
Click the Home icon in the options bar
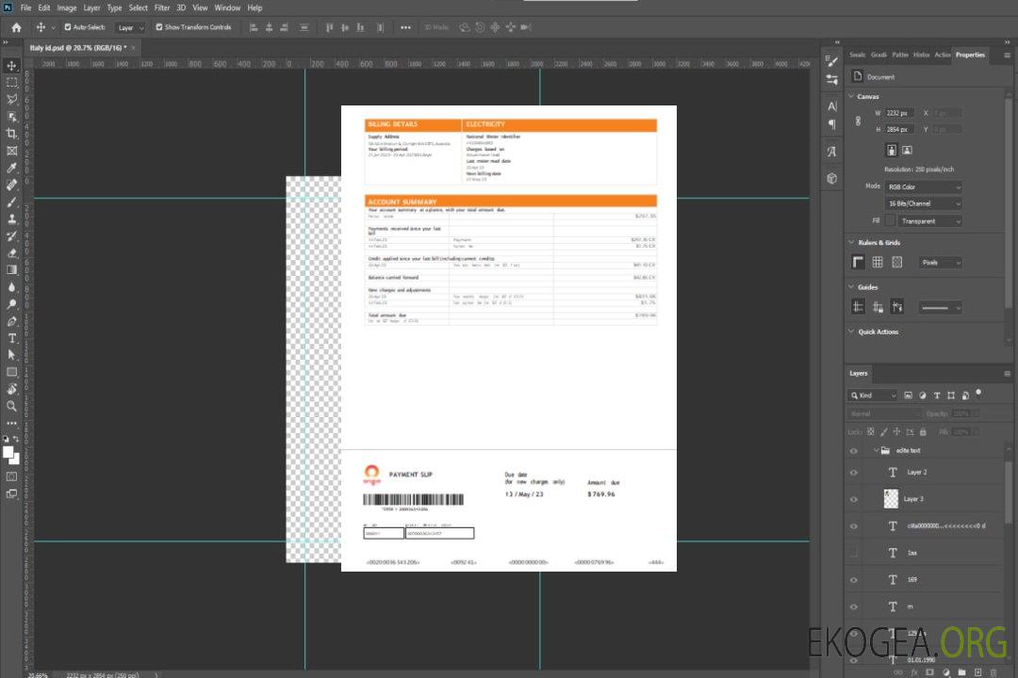tap(16, 27)
